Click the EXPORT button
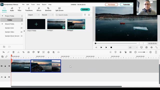160x90 pixels. pos(85,9)
